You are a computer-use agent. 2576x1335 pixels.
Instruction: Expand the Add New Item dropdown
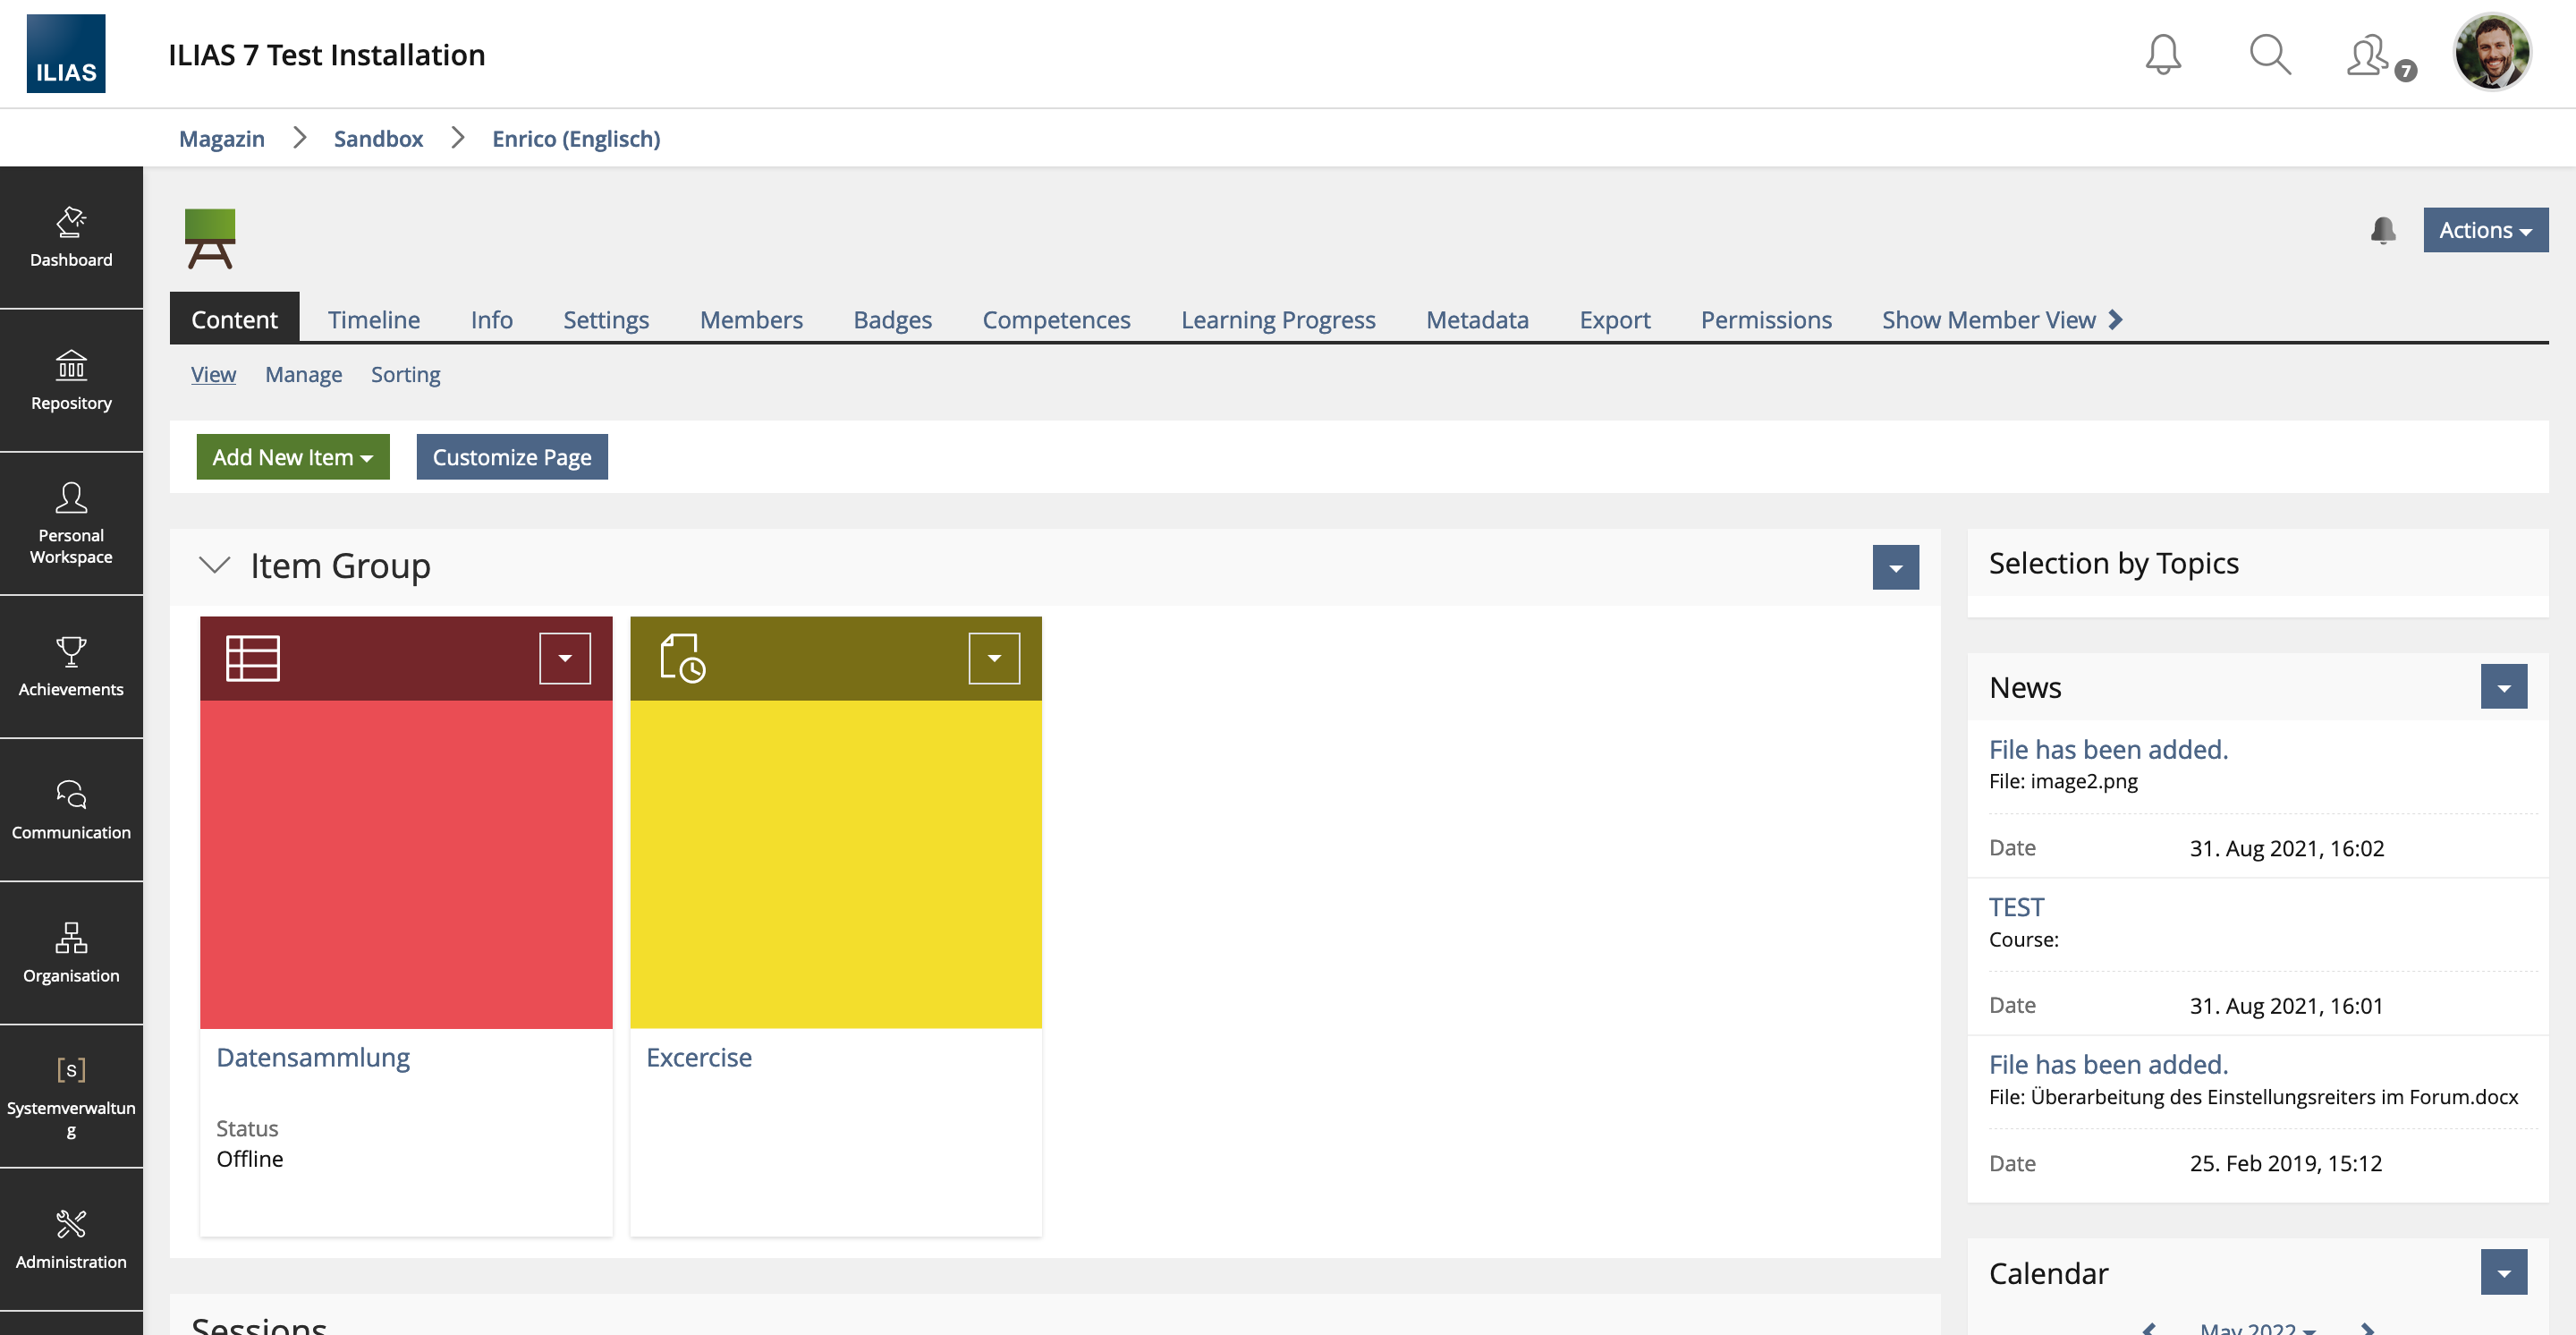click(292, 457)
